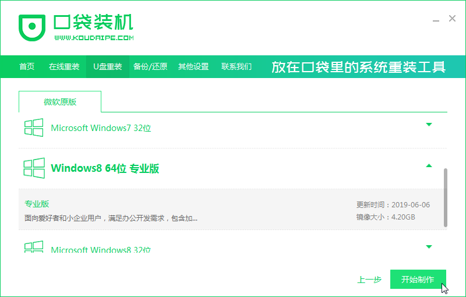Select the U盘重装 menu item
This screenshot has width=466, height=297.
[108, 66]
